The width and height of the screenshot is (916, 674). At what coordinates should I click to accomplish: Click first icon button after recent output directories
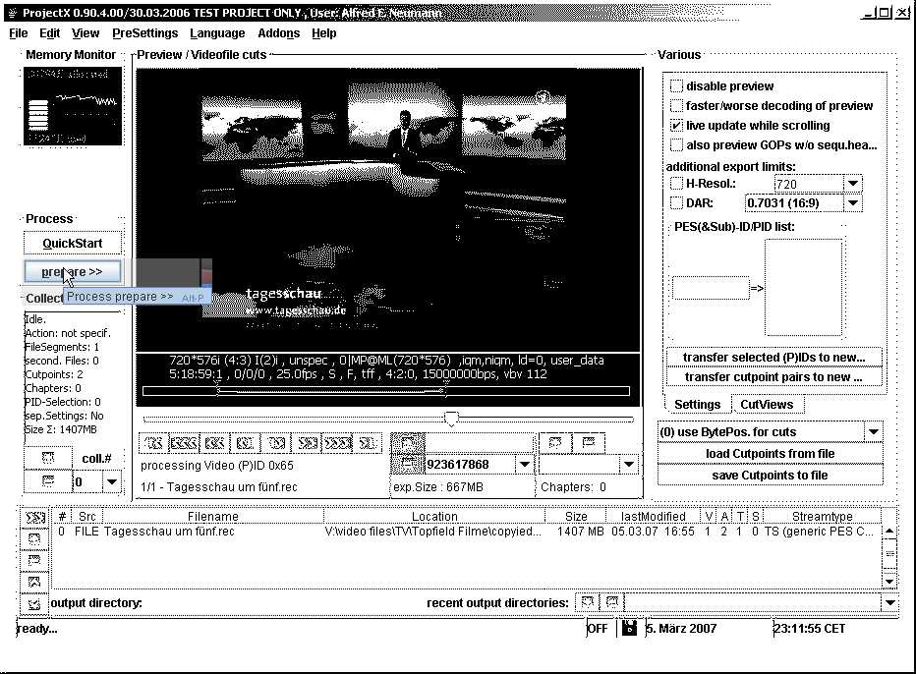pyautogui.click(x=587, y=602)
